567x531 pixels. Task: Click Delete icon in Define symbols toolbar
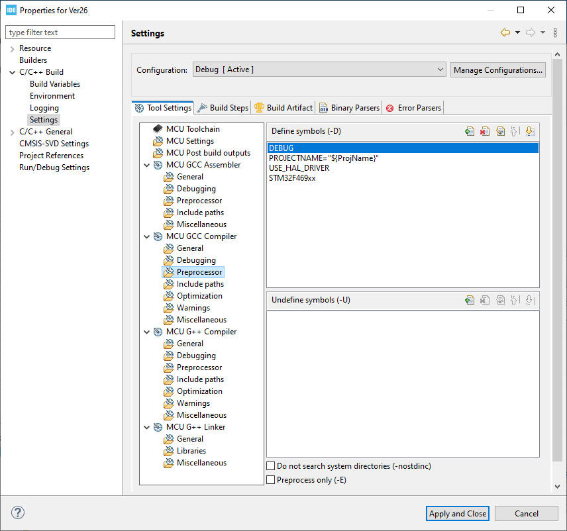485,132
